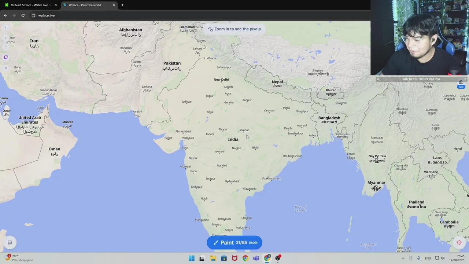This screenshot has width=469, height=264.
Task: Click the 'Chennai' city label
Action: [x=247, y=218]
